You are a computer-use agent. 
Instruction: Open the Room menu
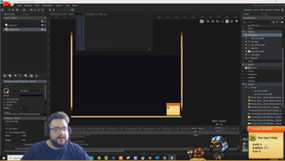pyautogui.click(x=75, y=6)
